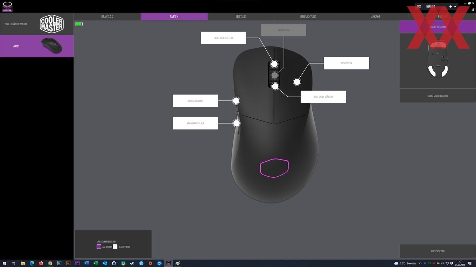Open the BELEUCHTUNG tab
This screenshot has width=476, height=267.
coord(308,16)
